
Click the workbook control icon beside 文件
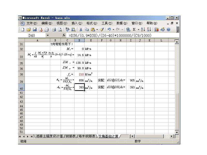[x=22, y=23]
